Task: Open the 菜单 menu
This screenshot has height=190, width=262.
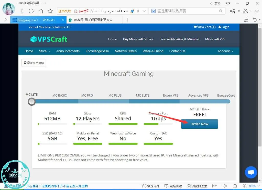Action: point(217,4)
